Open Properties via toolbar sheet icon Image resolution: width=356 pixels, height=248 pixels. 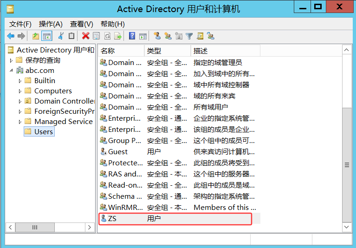[96, 36]
